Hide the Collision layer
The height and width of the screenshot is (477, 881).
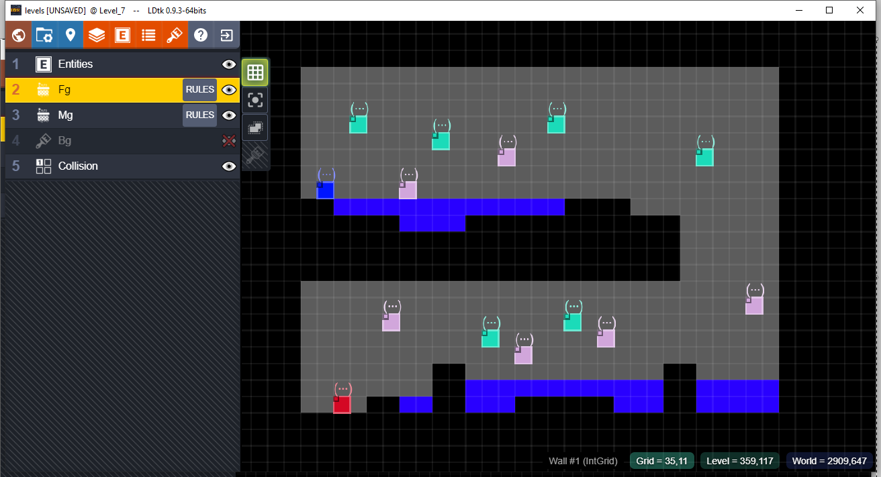pos(229,166)
